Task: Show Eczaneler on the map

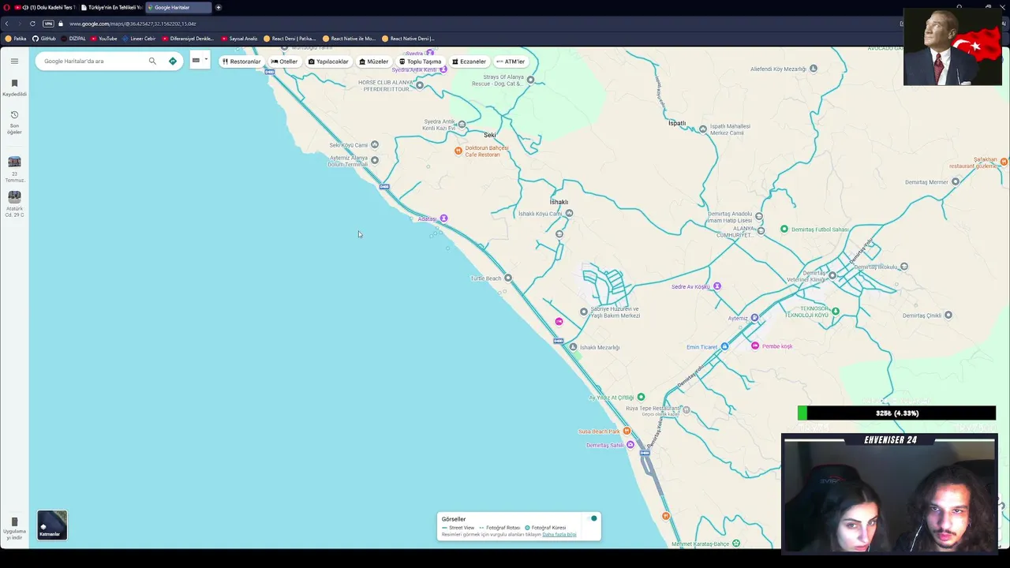Action: click(x=469, y=62)
